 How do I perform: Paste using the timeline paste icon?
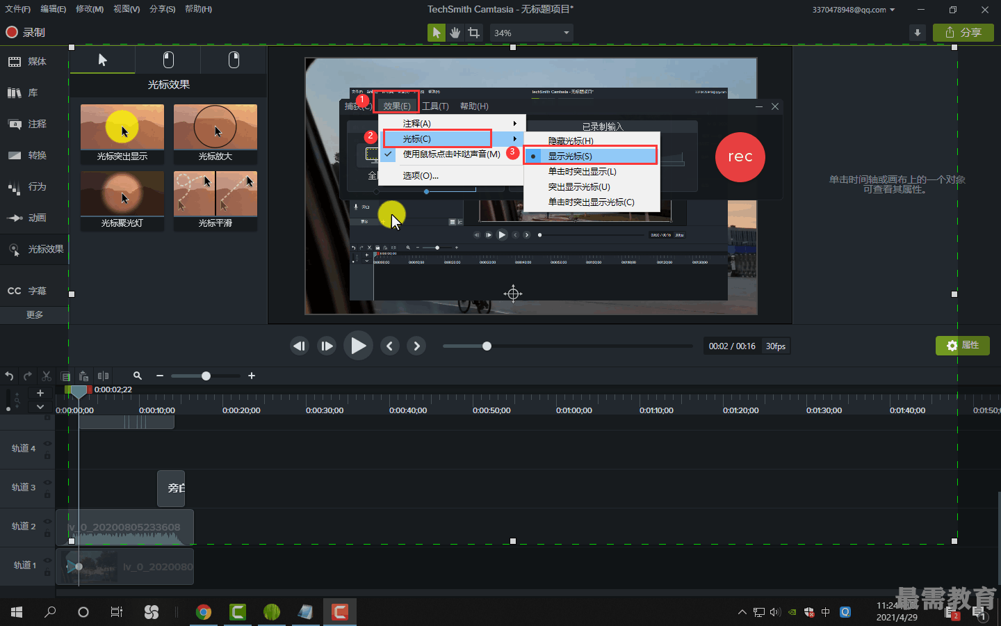(84, 376)
